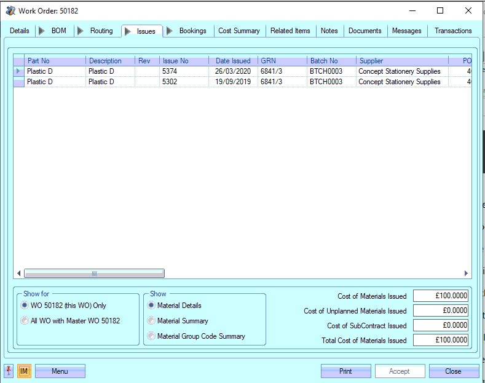Viewport: 485px width, 383px height.
Task: Click the Work Order app icon in title bar
Action: [x=10, y=10]
